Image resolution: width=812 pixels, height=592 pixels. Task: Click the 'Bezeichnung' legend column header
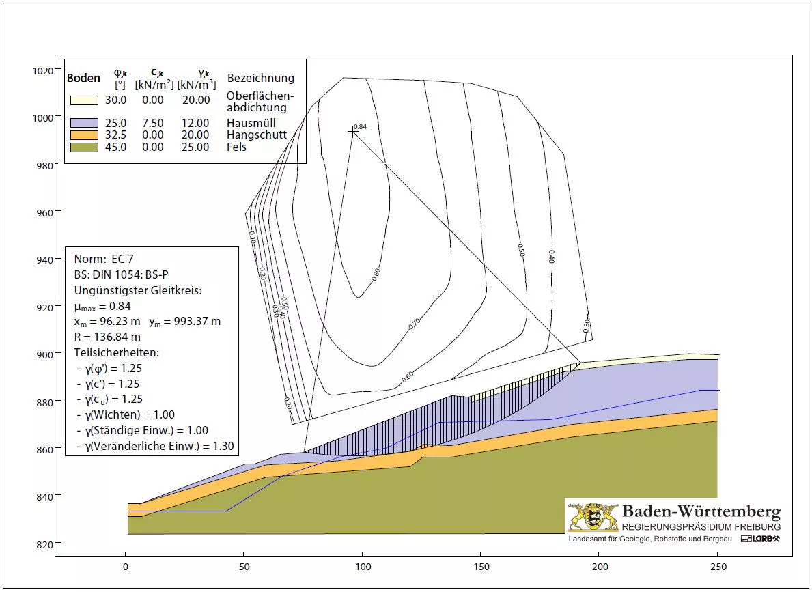coord(260,78)
